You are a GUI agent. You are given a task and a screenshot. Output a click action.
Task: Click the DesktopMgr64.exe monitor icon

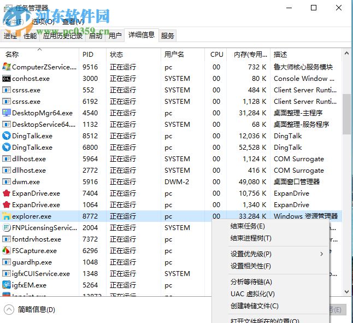pyautogui.click(x=7, y=113)
